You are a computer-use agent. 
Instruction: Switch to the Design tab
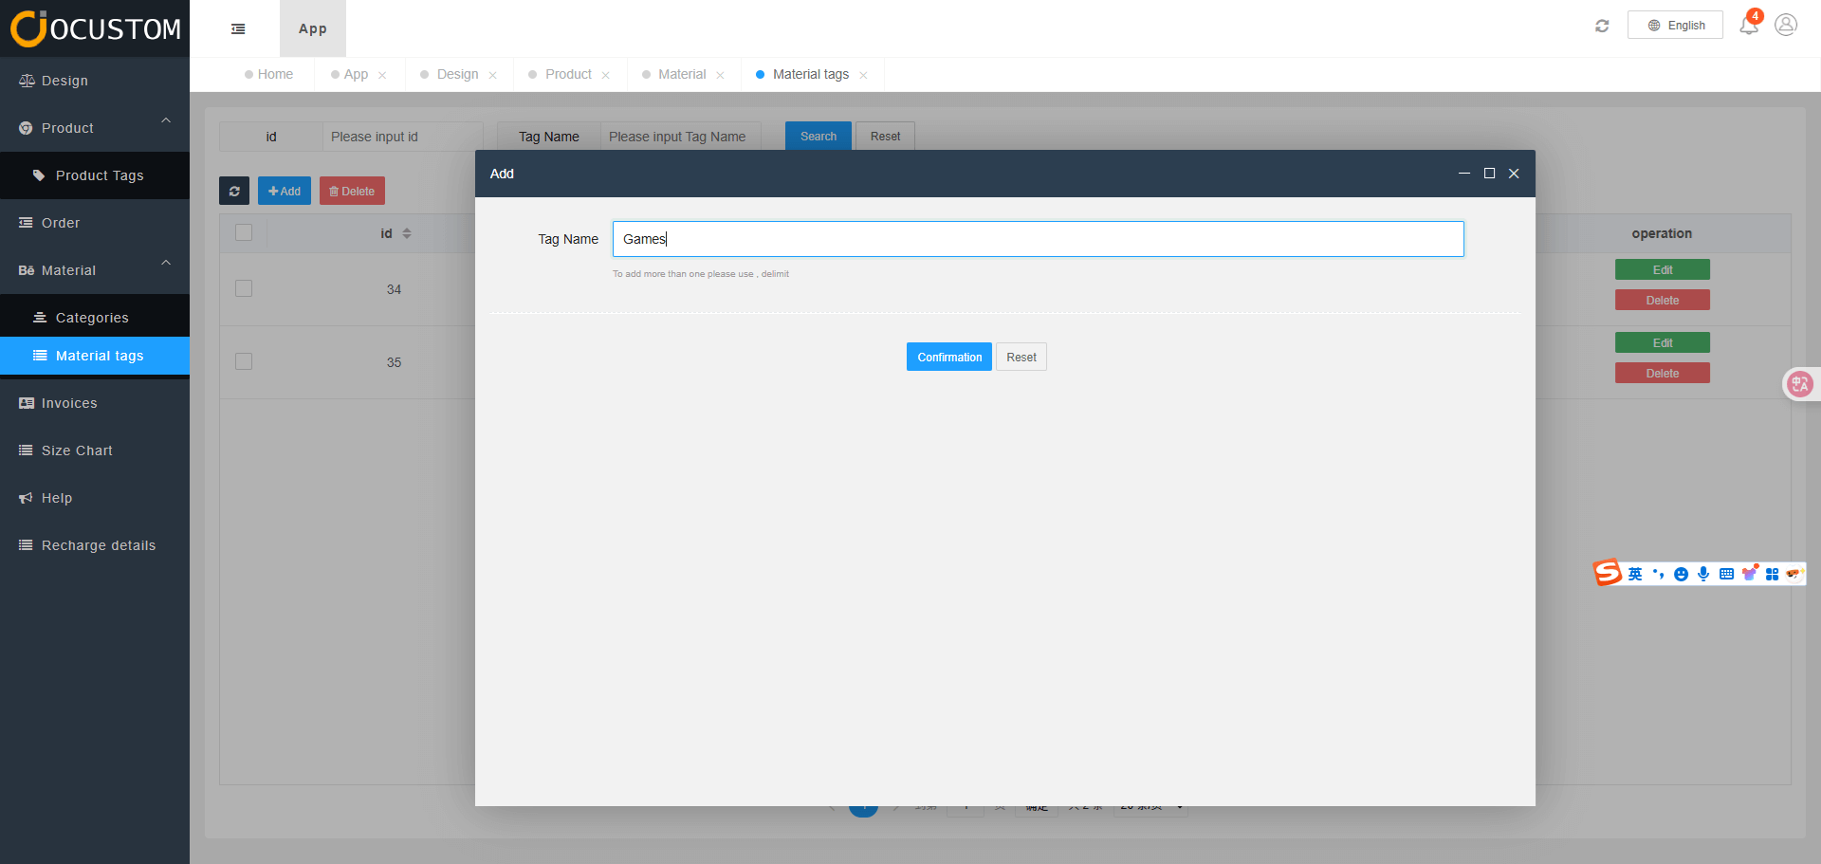coord(457,74)
